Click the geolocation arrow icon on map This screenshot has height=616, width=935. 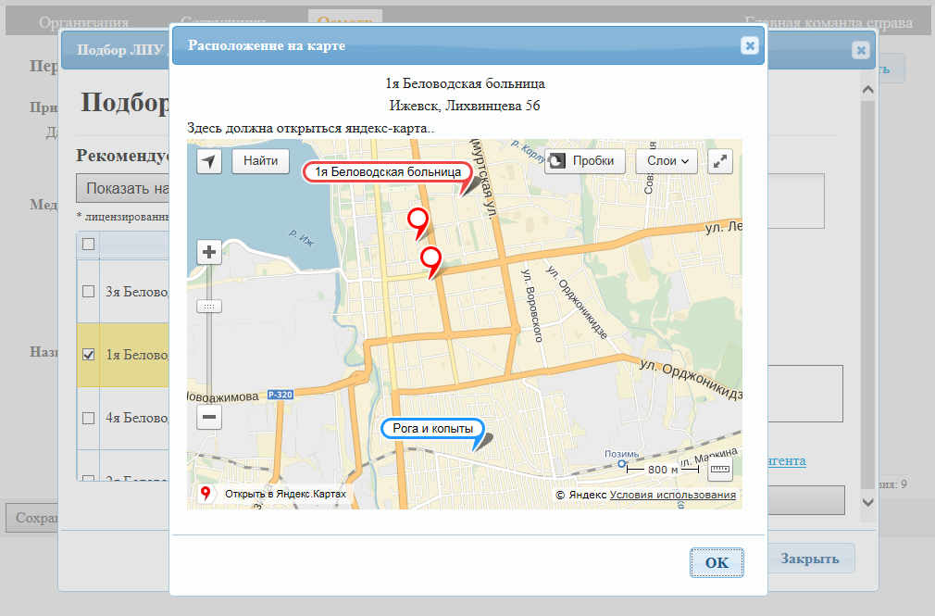coord(210,161)
